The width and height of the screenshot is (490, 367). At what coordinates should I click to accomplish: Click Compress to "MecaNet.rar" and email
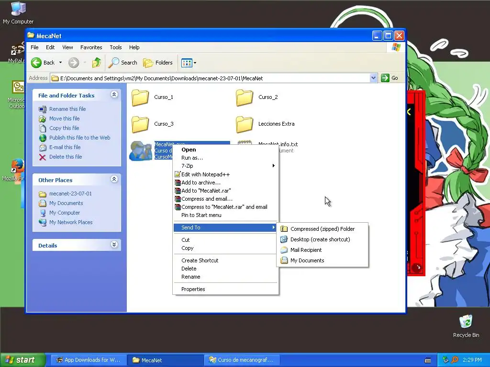coord(225,207)
